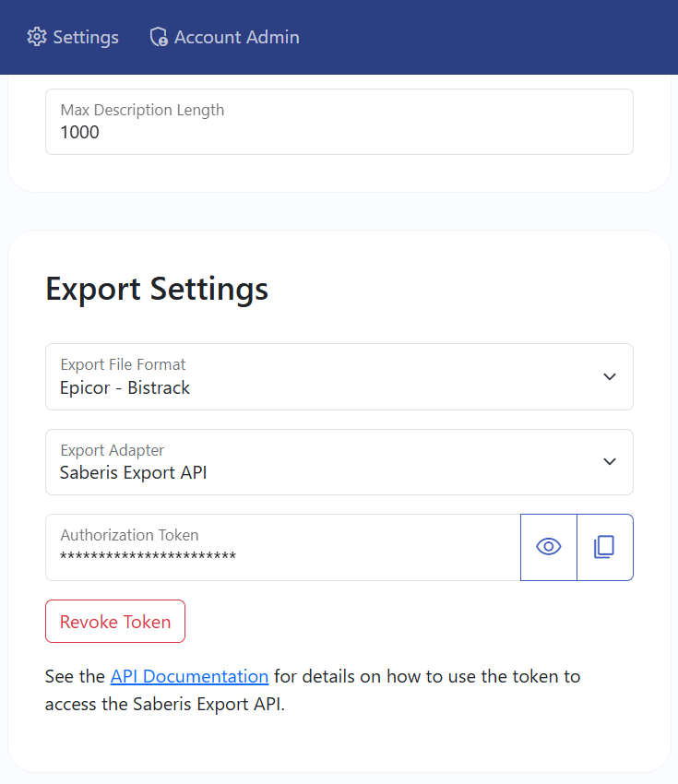Click the Export Settings heading

[x=157, y=289]
